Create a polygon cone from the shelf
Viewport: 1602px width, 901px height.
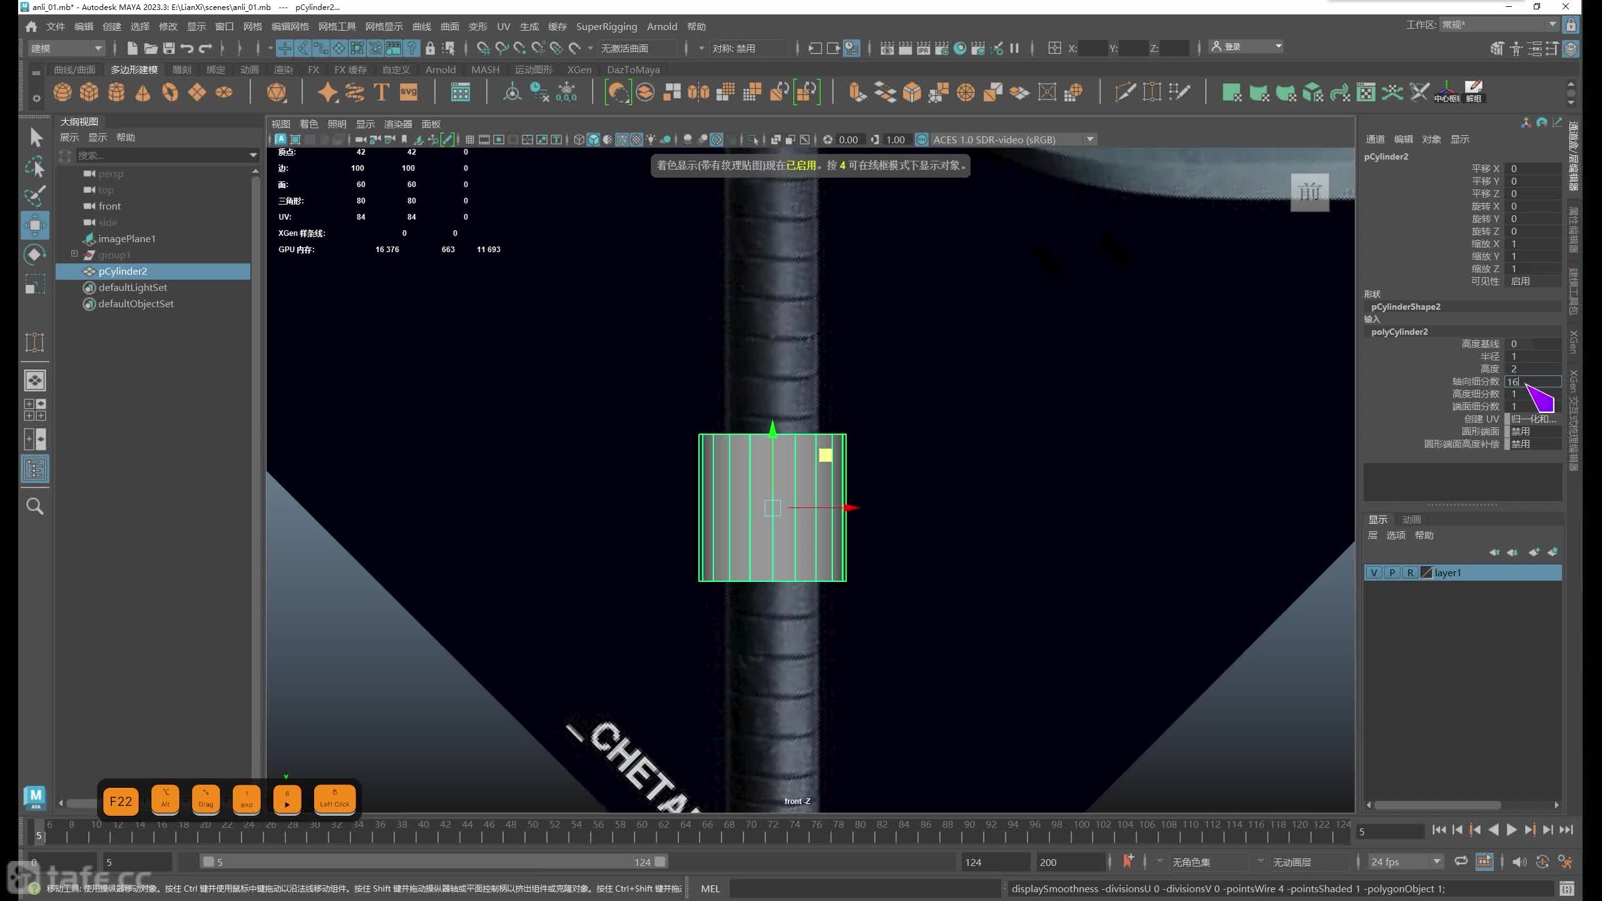(x=143, y=93)
